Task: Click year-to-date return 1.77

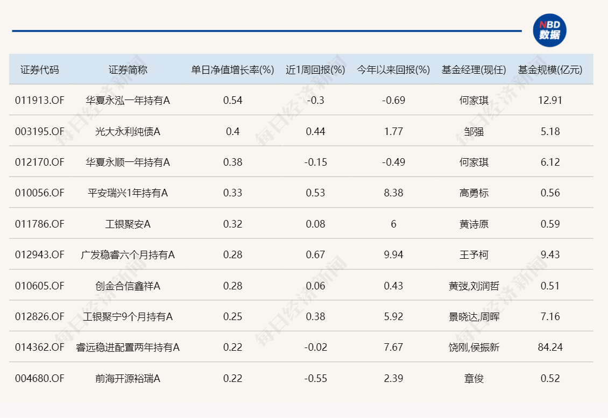Action: 393,131
